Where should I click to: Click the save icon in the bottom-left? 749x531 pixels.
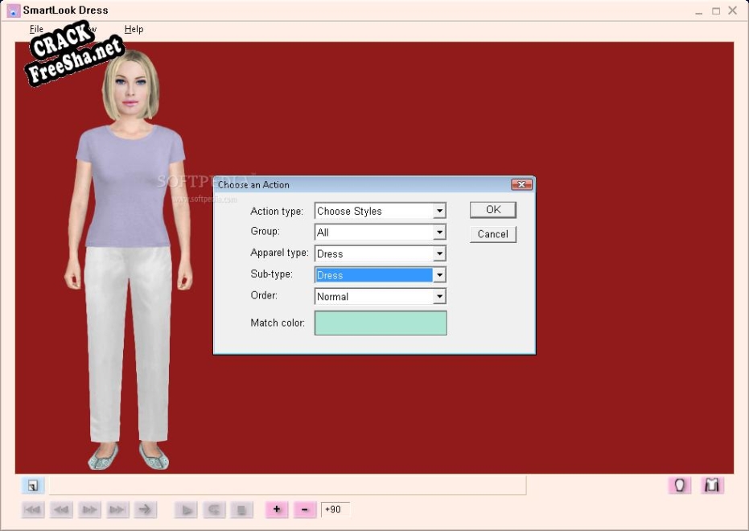(x=32, y=485)
